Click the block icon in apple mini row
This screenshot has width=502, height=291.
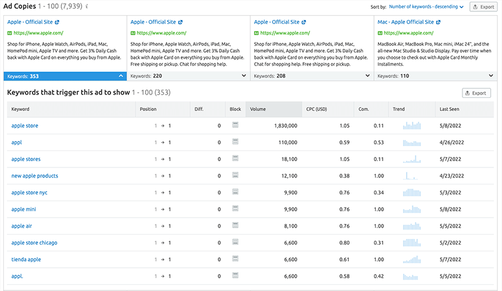point(235,208)
